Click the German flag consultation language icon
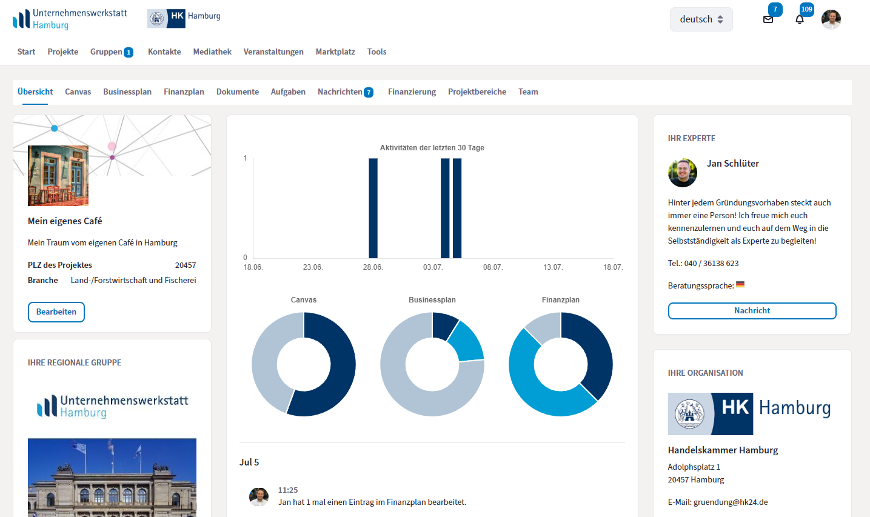The image size is (870, 517). pos(740,285)
